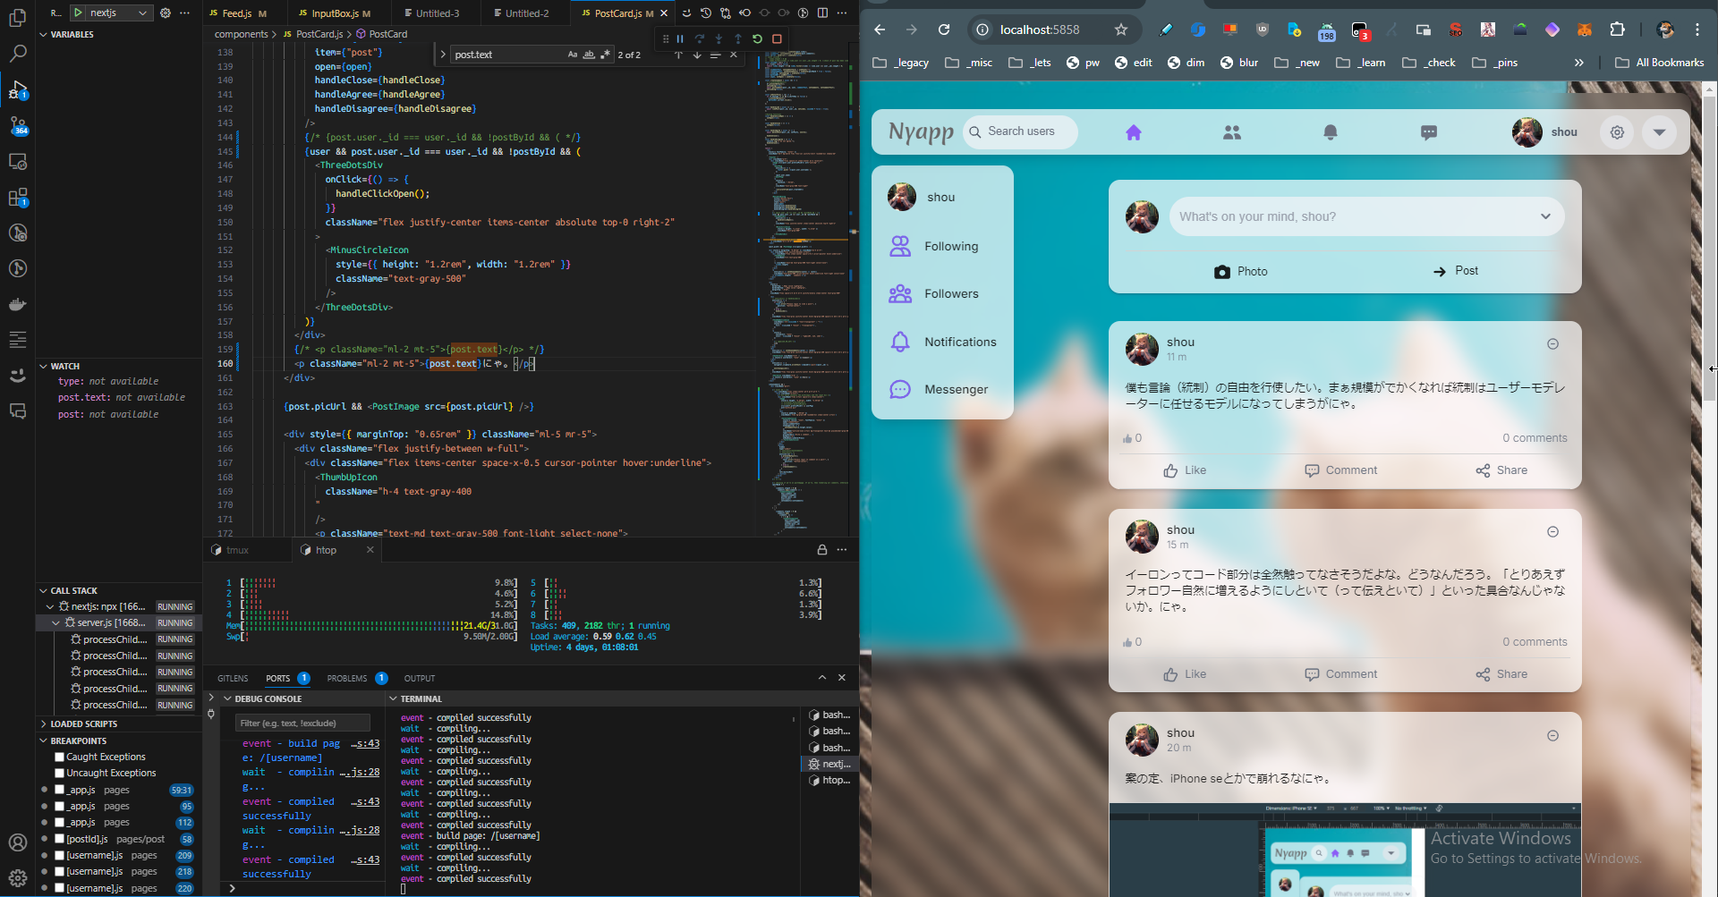Open the OUTPUT panel tab
The image size is (1718, 897).
click(x=419, y=678)
